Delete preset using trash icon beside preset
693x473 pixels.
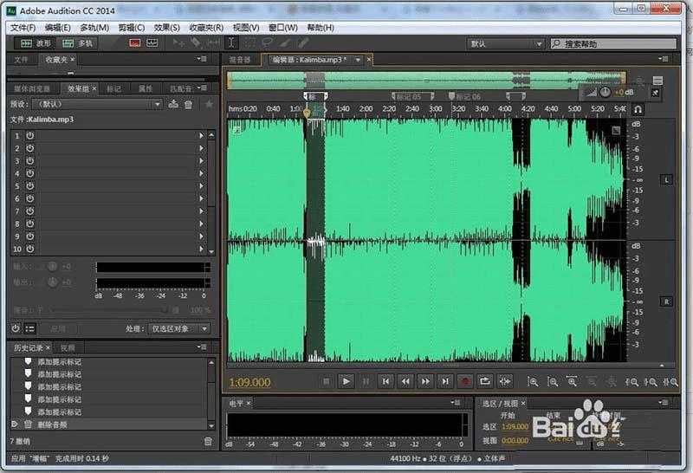[x=189, y=104]
